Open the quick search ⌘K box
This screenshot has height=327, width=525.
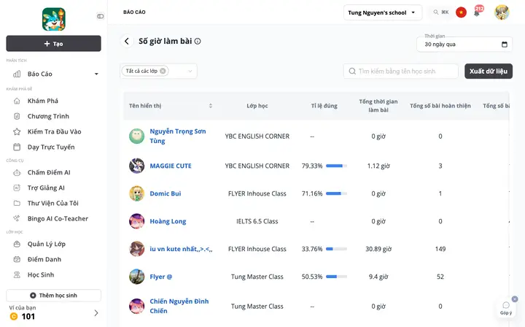click(441, 12)
